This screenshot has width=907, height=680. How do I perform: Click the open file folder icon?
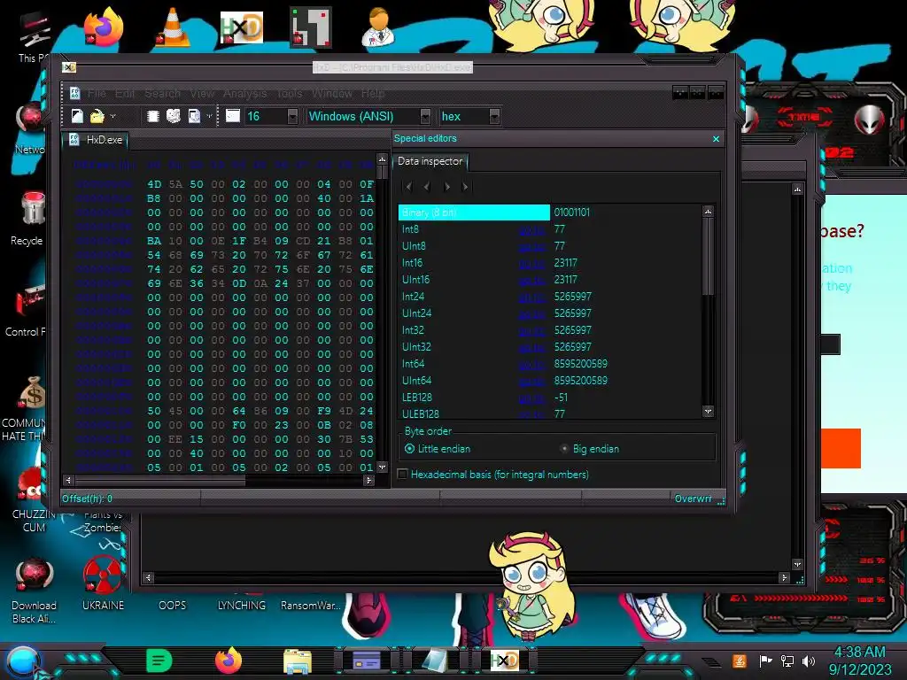[97, 116]
